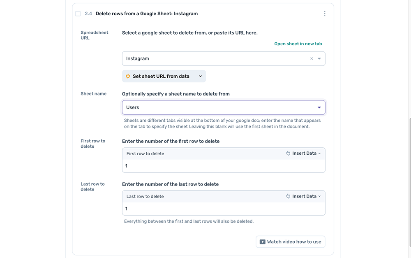Screen dimensions: 411x258
Task: Click into the first row to delete field
Action: (224, 166)
